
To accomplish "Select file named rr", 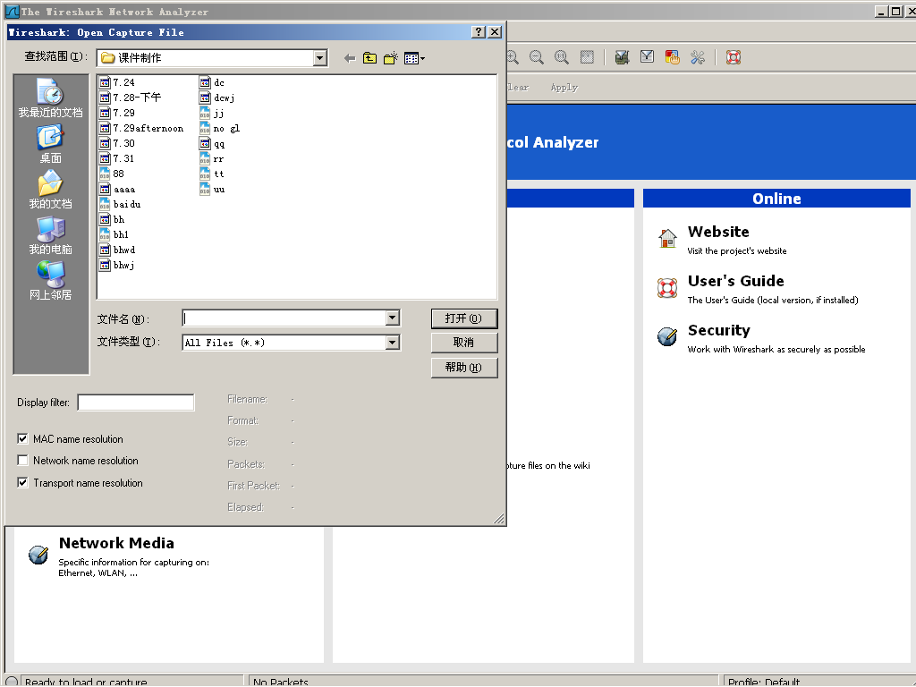I will [212, 158].
